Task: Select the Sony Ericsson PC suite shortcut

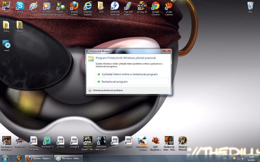Action: (x=61, y=9)
